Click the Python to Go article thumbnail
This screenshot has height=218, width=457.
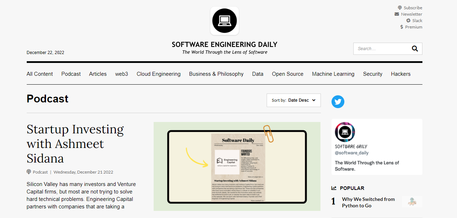pyautogui.click(x=412, y=201)
